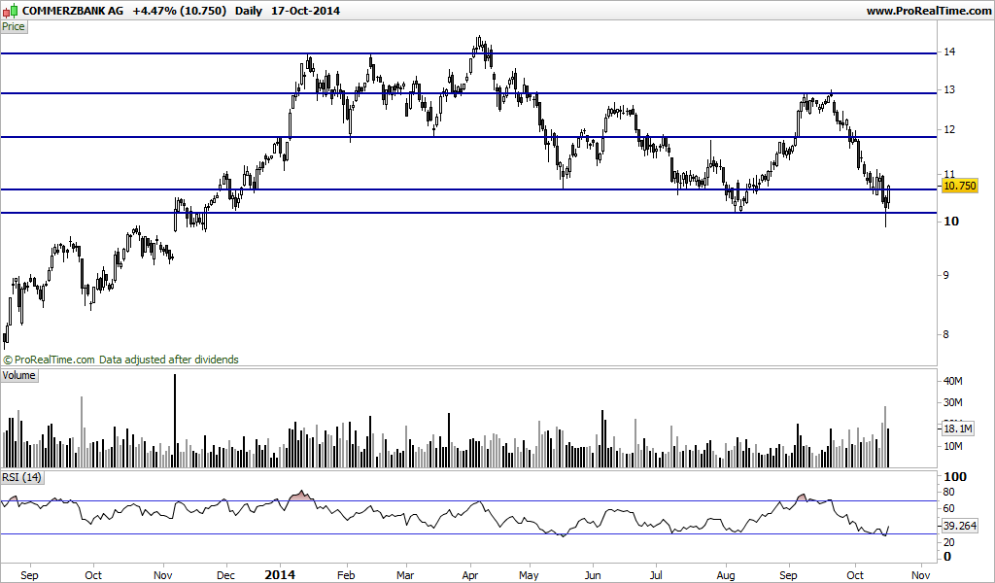Image resolution: width=995 pixels, height=583 pixels.
Task: Click RSI axis label 100
Action: [955, 477]
